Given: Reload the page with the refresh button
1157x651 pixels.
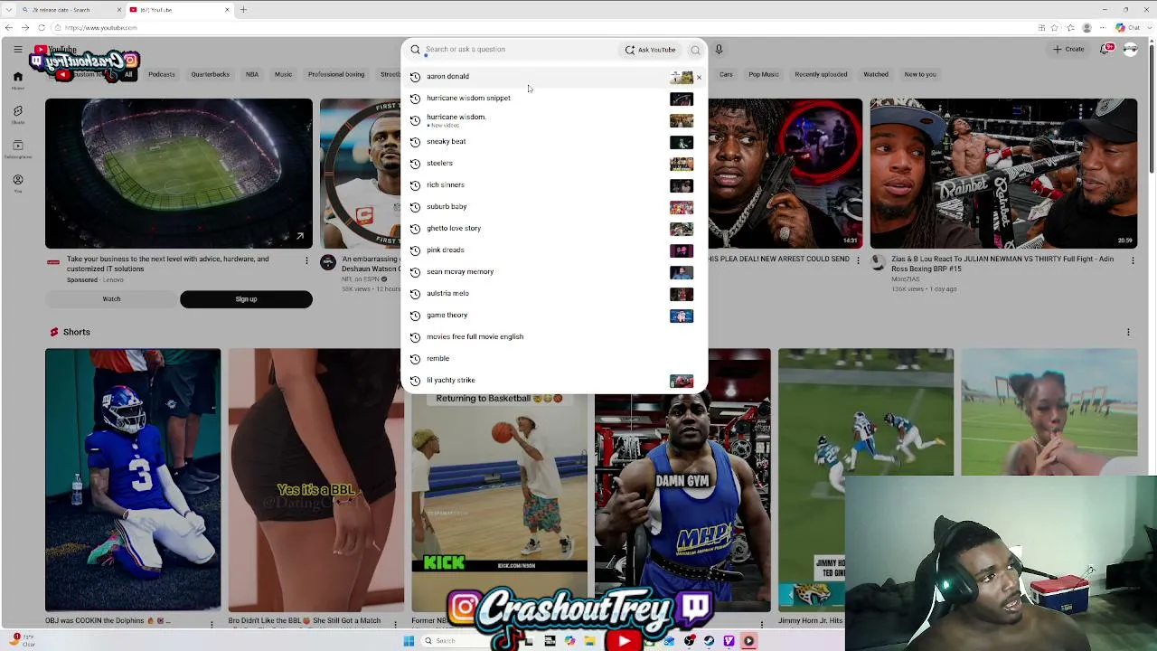Looking at the screenshot, I should coord(42,28).
